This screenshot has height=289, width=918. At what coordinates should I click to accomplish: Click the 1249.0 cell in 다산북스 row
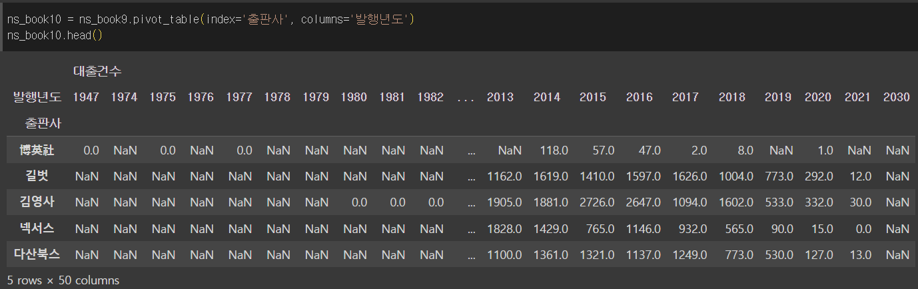[x=689, y=254]
